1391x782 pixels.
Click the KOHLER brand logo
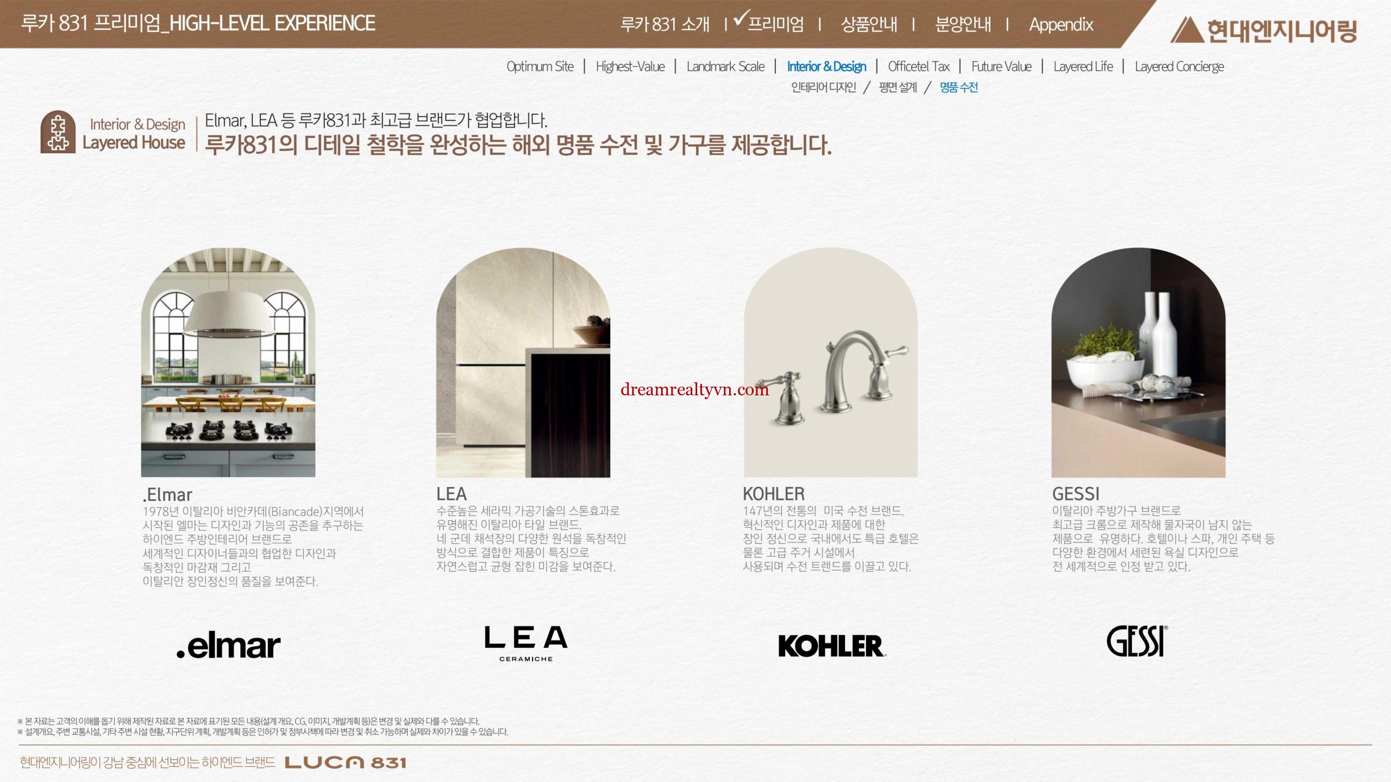pyautogui.click(x=831, y=646)
